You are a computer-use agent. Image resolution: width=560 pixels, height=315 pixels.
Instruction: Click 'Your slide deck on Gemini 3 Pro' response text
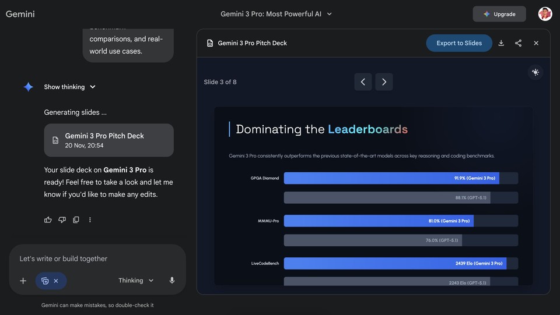coord(108,182)
